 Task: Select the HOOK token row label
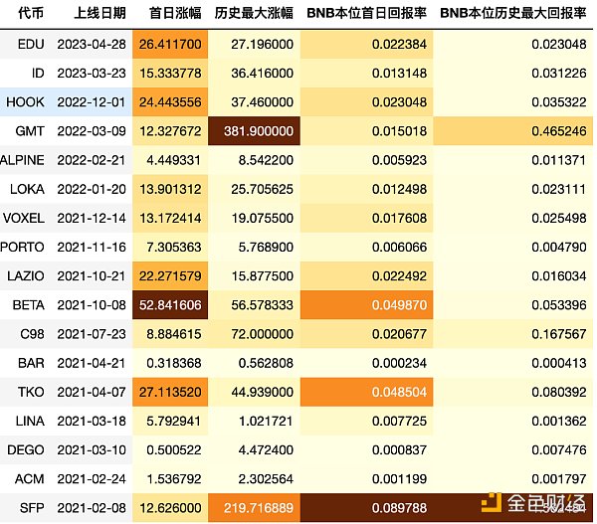pos(26,101)
